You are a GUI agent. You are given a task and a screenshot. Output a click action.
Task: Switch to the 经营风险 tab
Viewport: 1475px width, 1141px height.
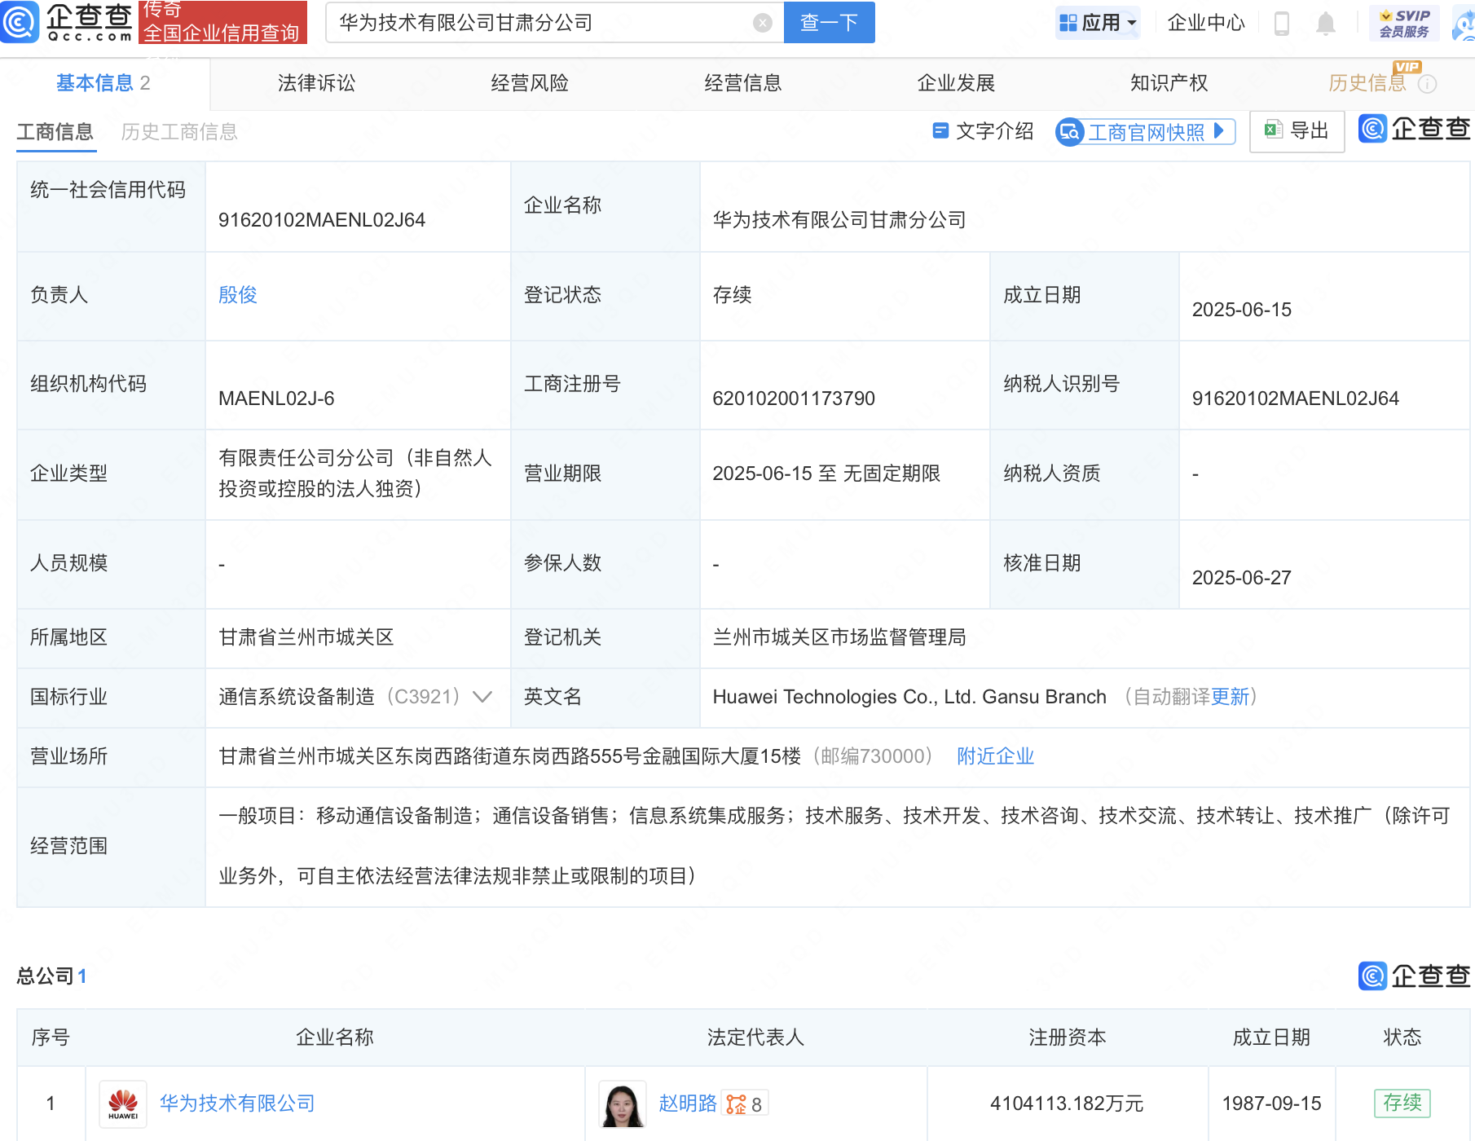530,83
